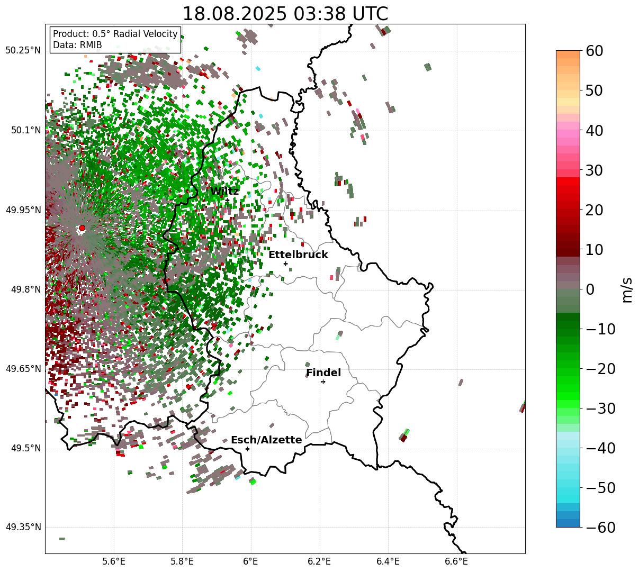
Task: Click the 49.95°N latitude label
Action: (23, 210)
